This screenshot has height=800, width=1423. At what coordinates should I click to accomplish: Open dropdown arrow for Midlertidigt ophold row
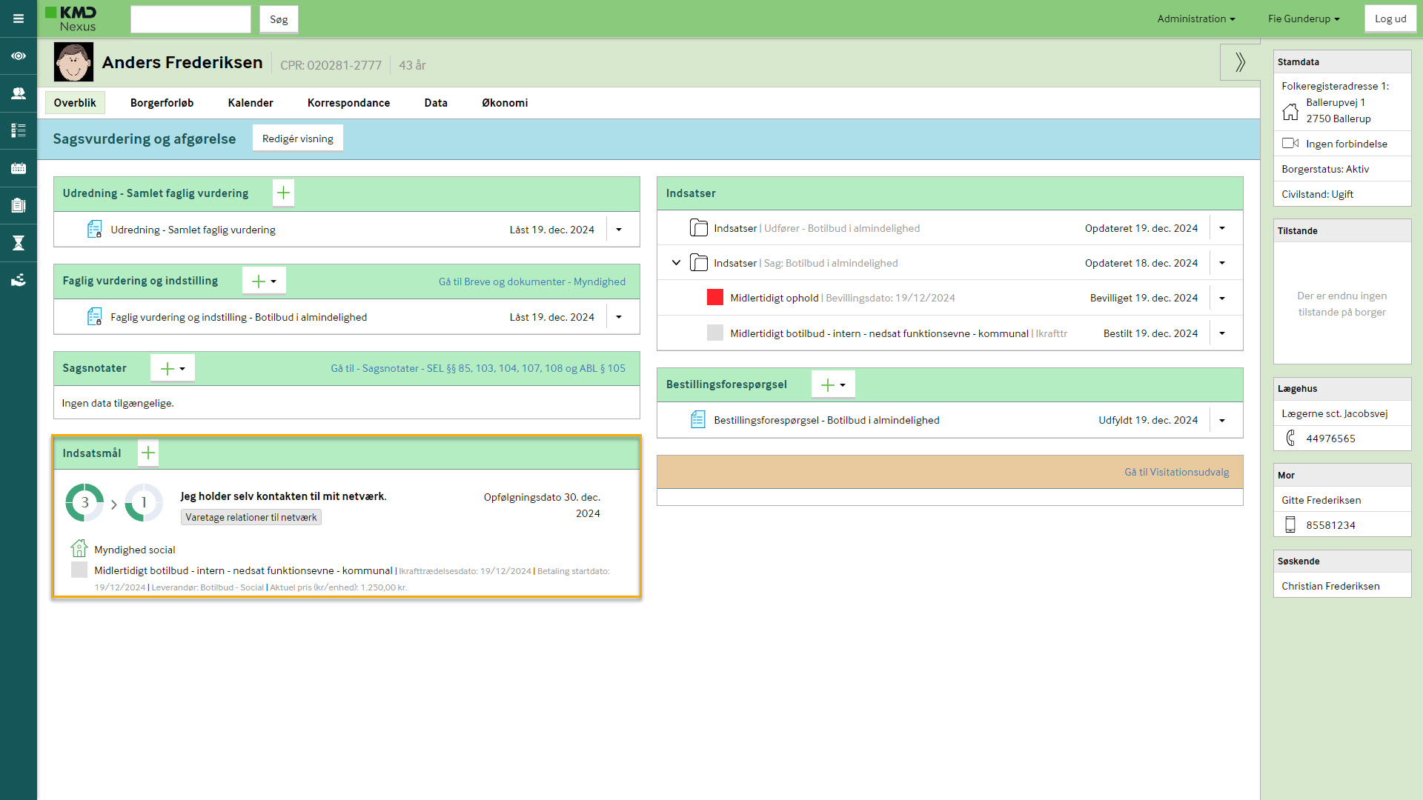(x=1222, y=299)
